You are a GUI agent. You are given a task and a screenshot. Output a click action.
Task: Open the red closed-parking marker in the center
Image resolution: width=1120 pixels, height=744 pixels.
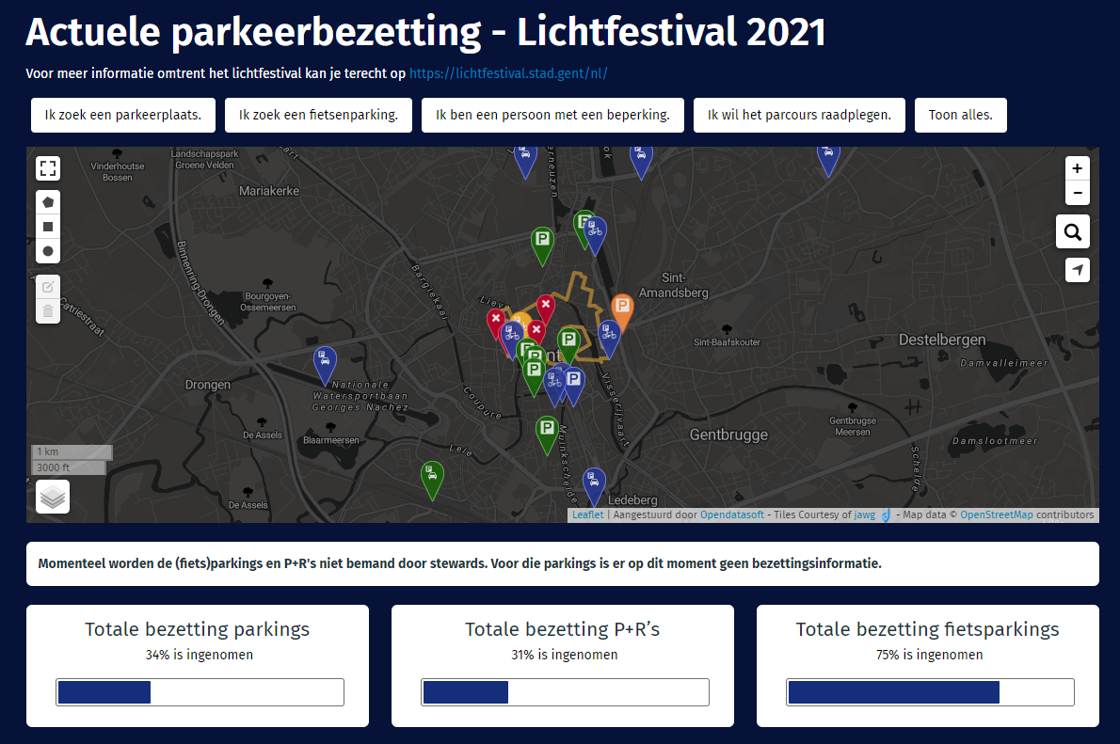tap(546, 305)
